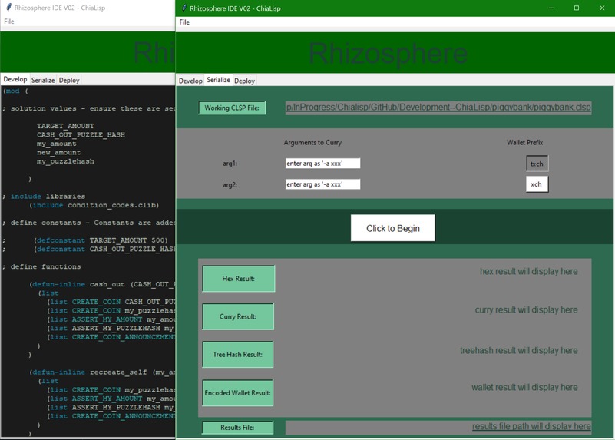This screenshot has height=440, width=615.
Task: Switch to Develop tab in front window
Action: click(190, 81)
